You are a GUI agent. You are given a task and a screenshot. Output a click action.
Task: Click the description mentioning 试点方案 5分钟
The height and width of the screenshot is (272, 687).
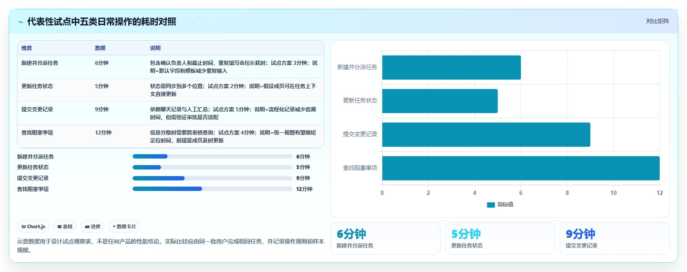click(x=233, y=113)
